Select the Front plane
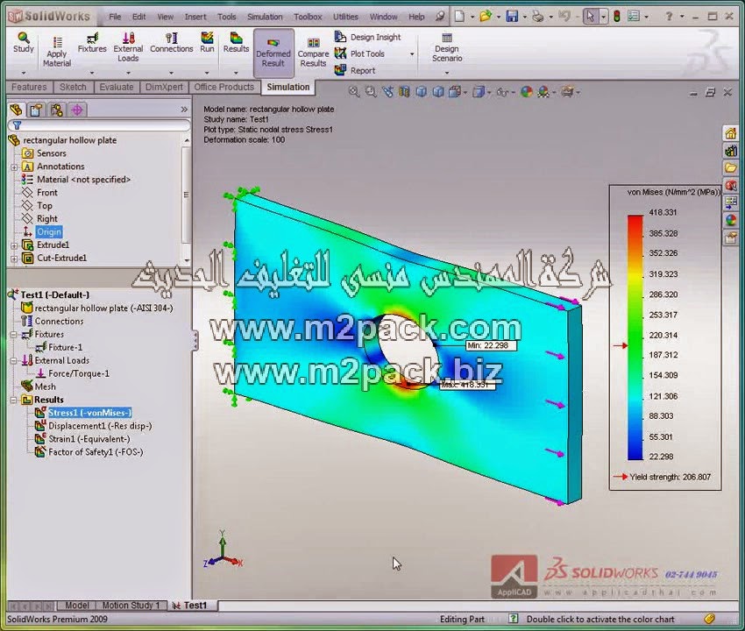Viewport: 745px width, 631px height. pyautogui.click(x=47, y=193)
